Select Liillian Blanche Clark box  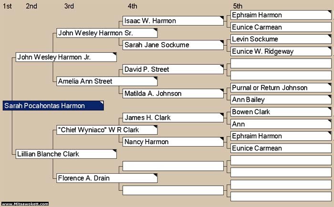pyautogui.click(x=66, y=154)
